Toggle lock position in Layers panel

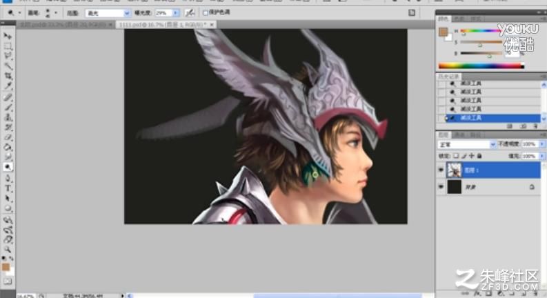[472, 156]
